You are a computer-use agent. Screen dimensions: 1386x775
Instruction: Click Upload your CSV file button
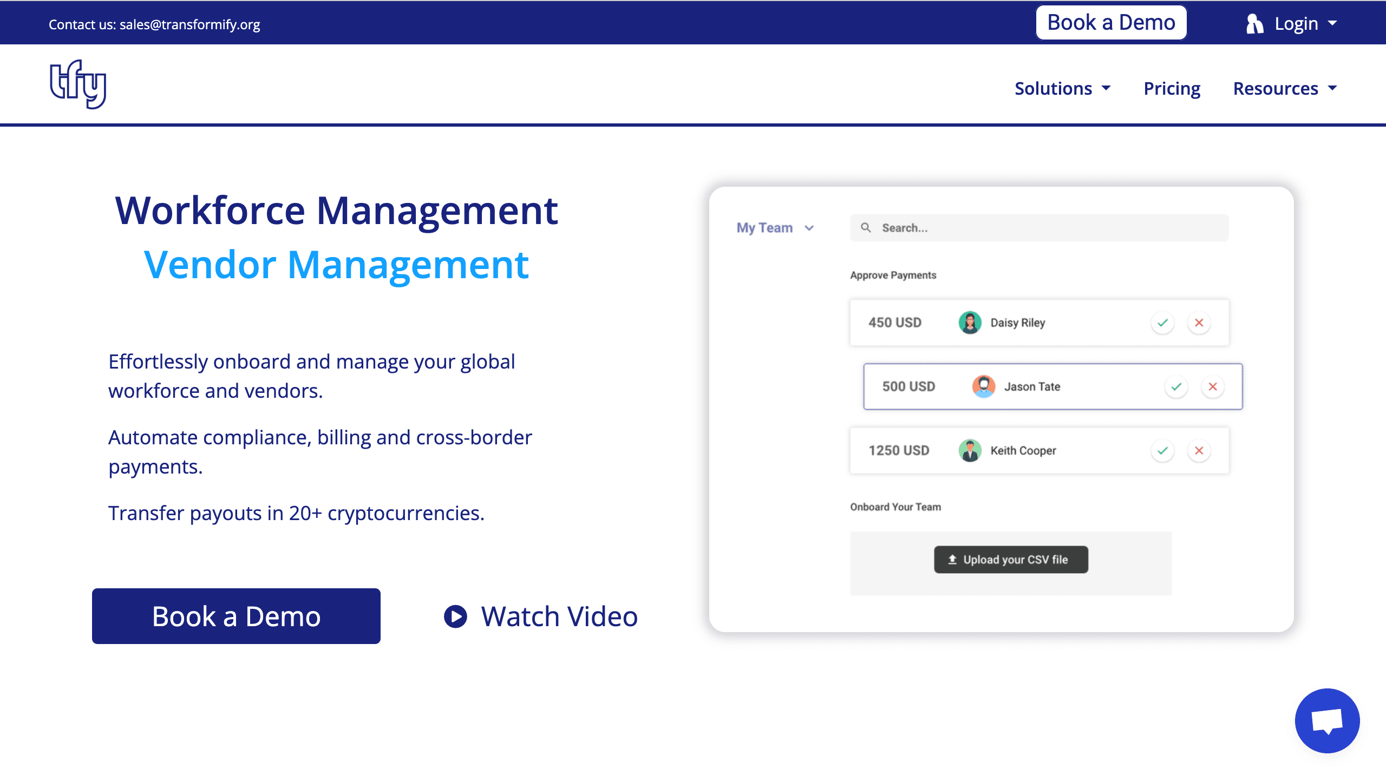coord(1011,560)
